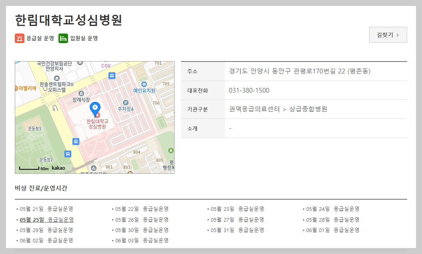Click the 05월 28일 응급실운영 entry
The image size is (422, 254).
(x=333, y=220)
